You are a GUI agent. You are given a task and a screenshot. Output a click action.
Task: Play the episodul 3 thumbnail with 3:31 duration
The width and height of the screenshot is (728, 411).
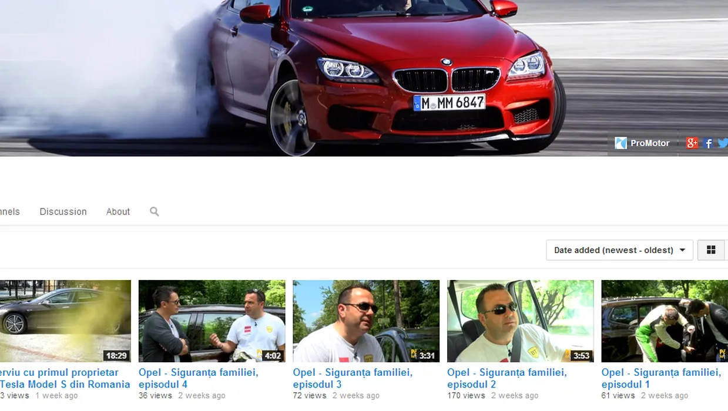coord(366,321)
